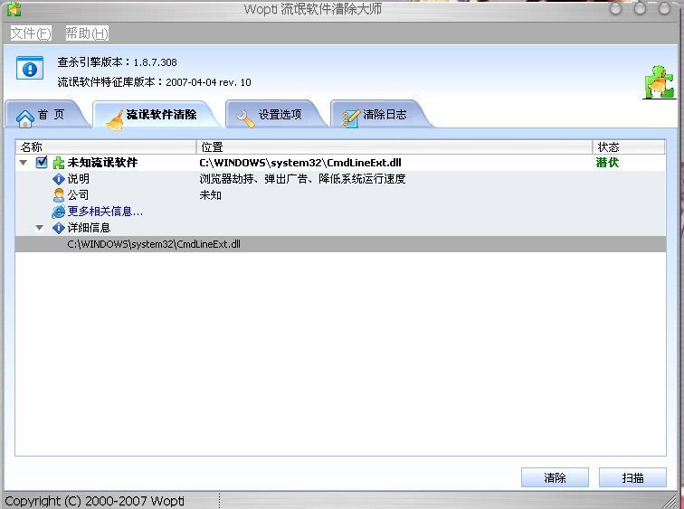Click the leftmost round title bar button
The width and height of the screenshot is (684, 509).
tap(615, 8)
